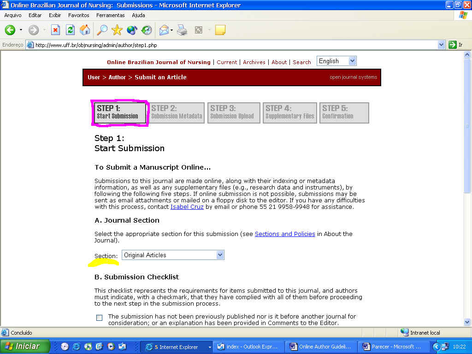Screen dimensions: 472x354
Task: Open the magnifier Search toolbar icon
Action: (x=102, y=30)
